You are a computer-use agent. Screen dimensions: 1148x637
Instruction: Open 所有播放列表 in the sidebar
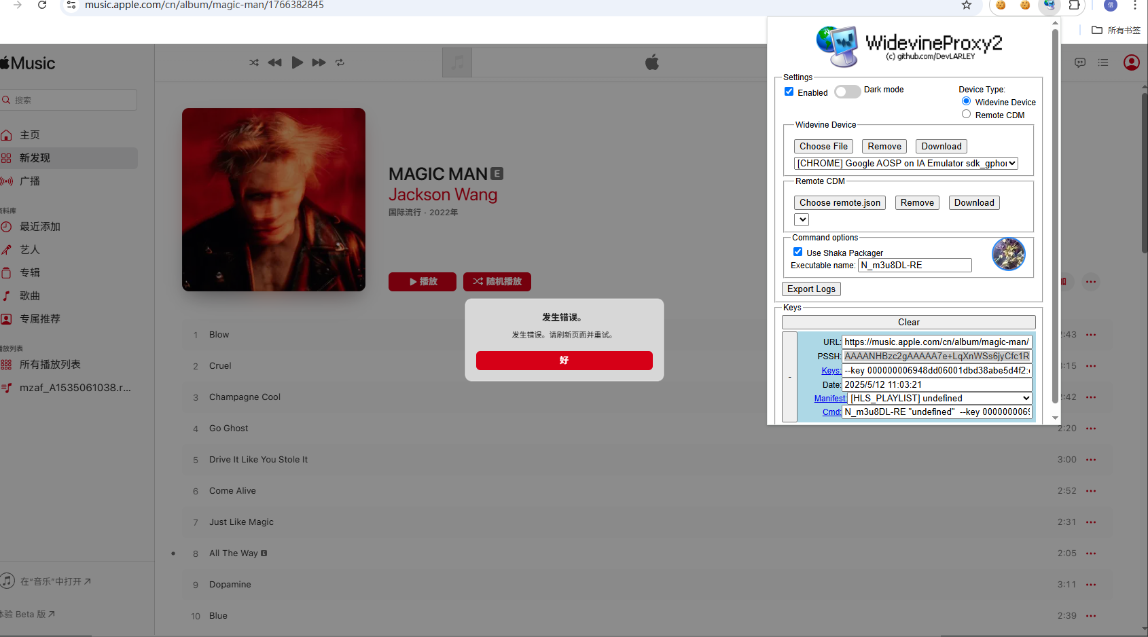(x=50, y=365)
